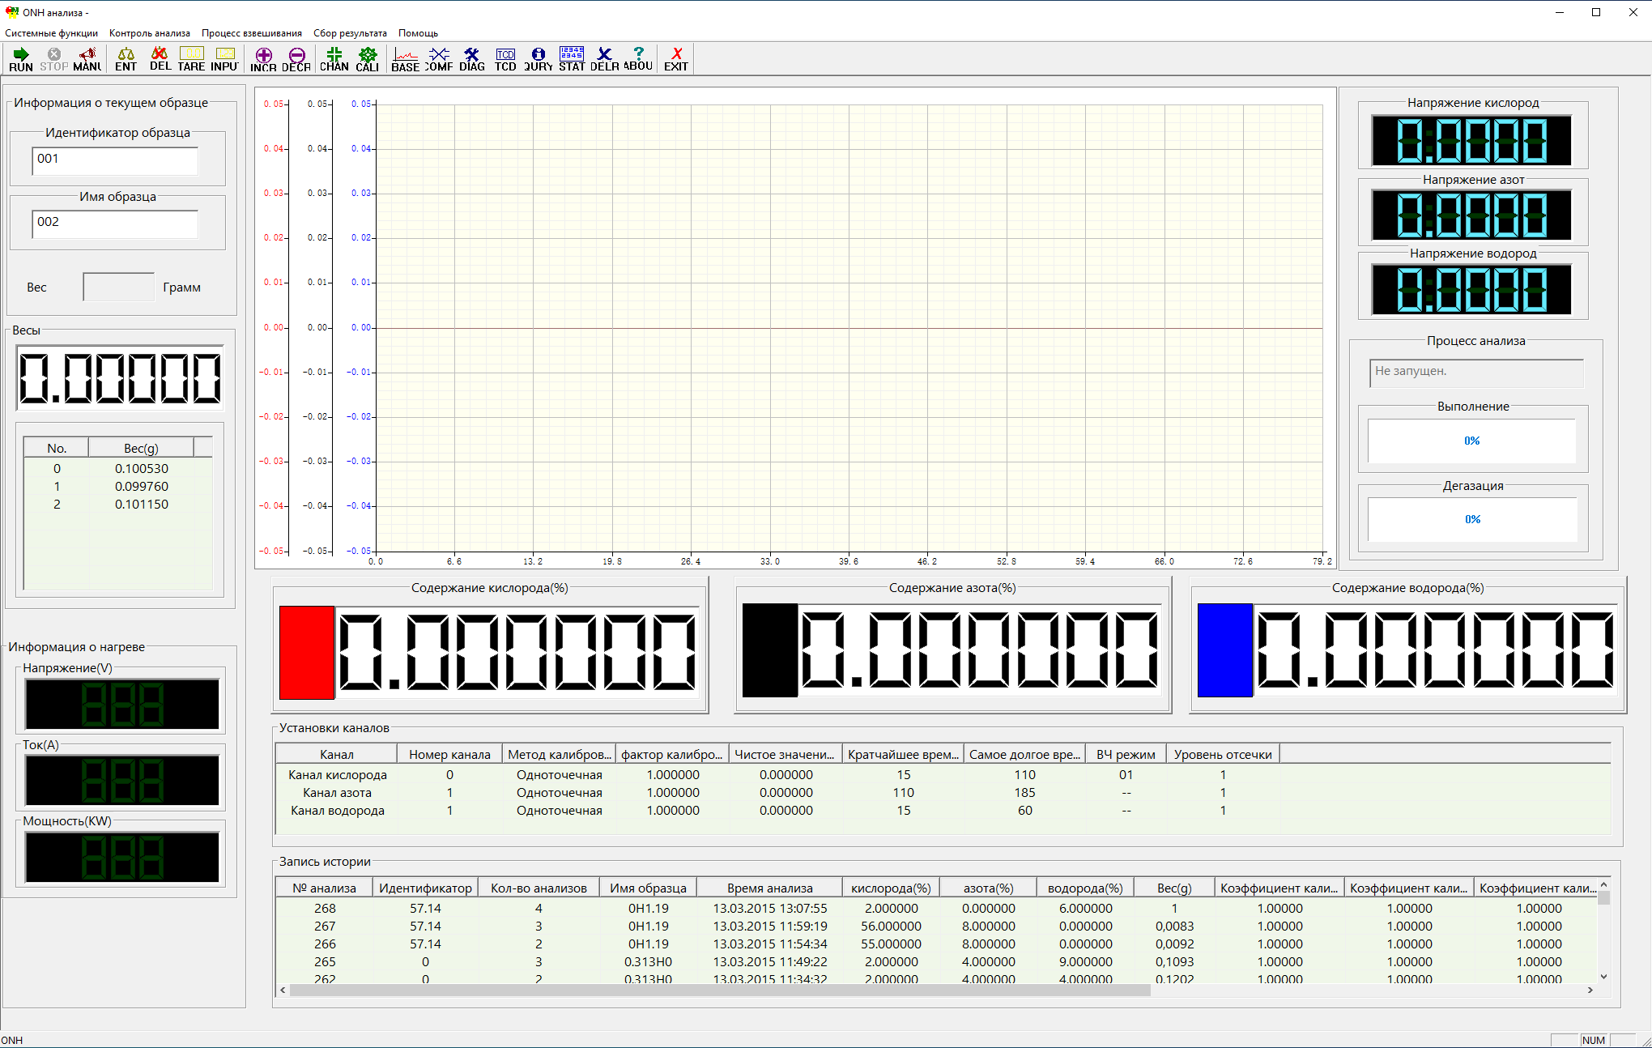Open the Контроль анализа menu
1652x1048 pixels.
149,32
